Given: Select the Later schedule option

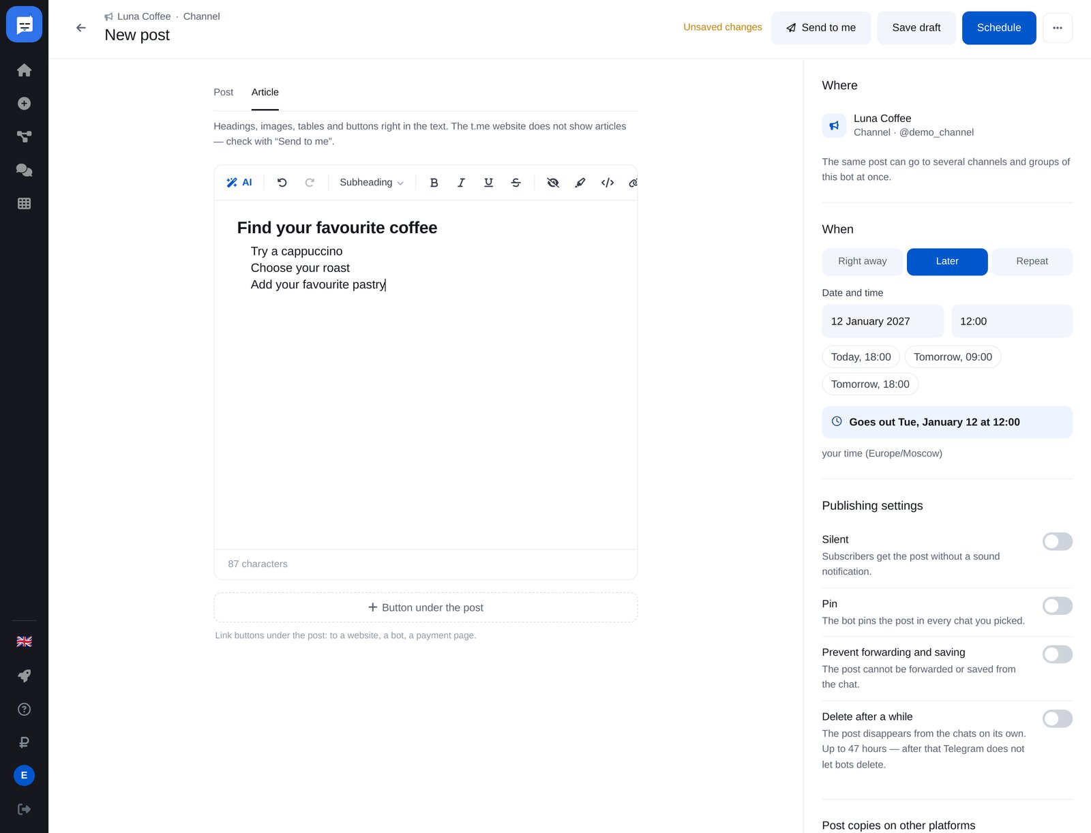Looking at the screenshot, I should tap(947, 262).
